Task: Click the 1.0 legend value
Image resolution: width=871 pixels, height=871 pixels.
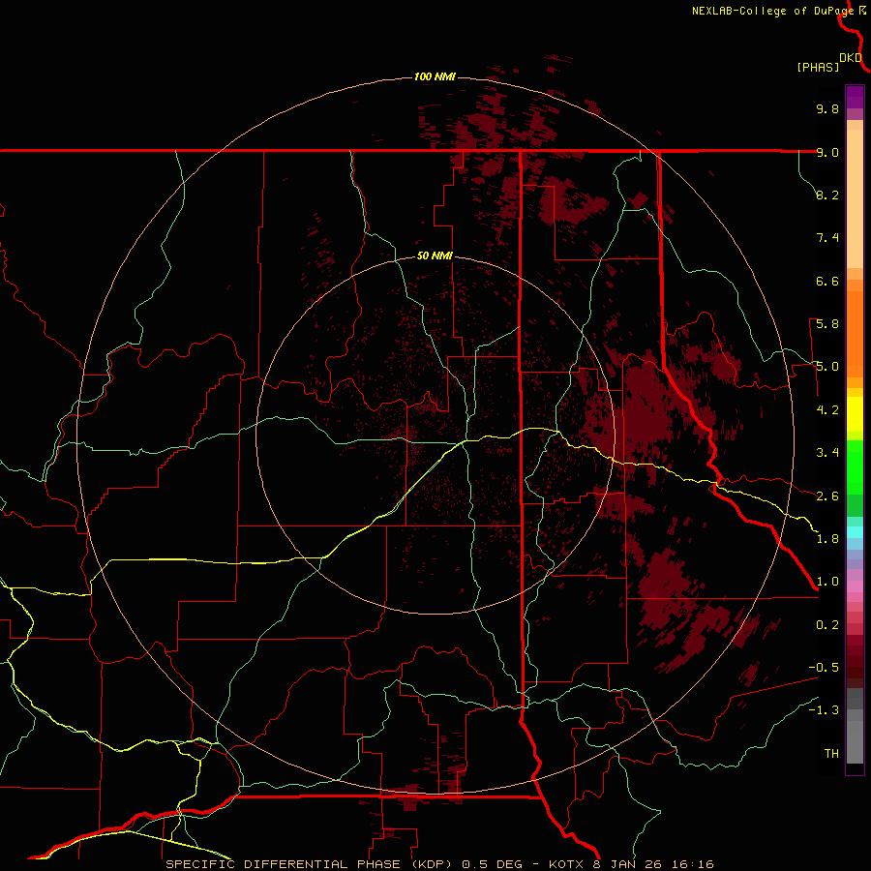Action: [x=827, y=582]
